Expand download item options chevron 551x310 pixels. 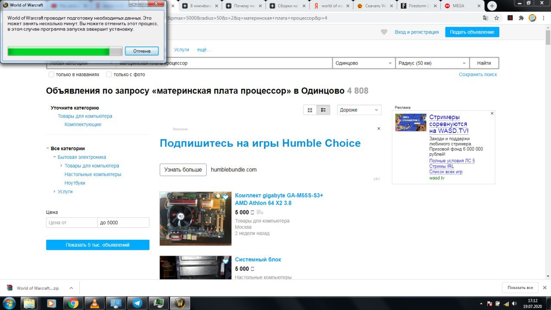(71, 288)
